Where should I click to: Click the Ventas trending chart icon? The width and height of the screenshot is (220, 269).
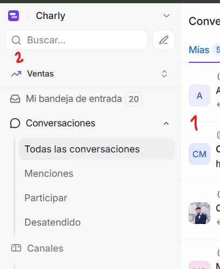click(16, 74)
